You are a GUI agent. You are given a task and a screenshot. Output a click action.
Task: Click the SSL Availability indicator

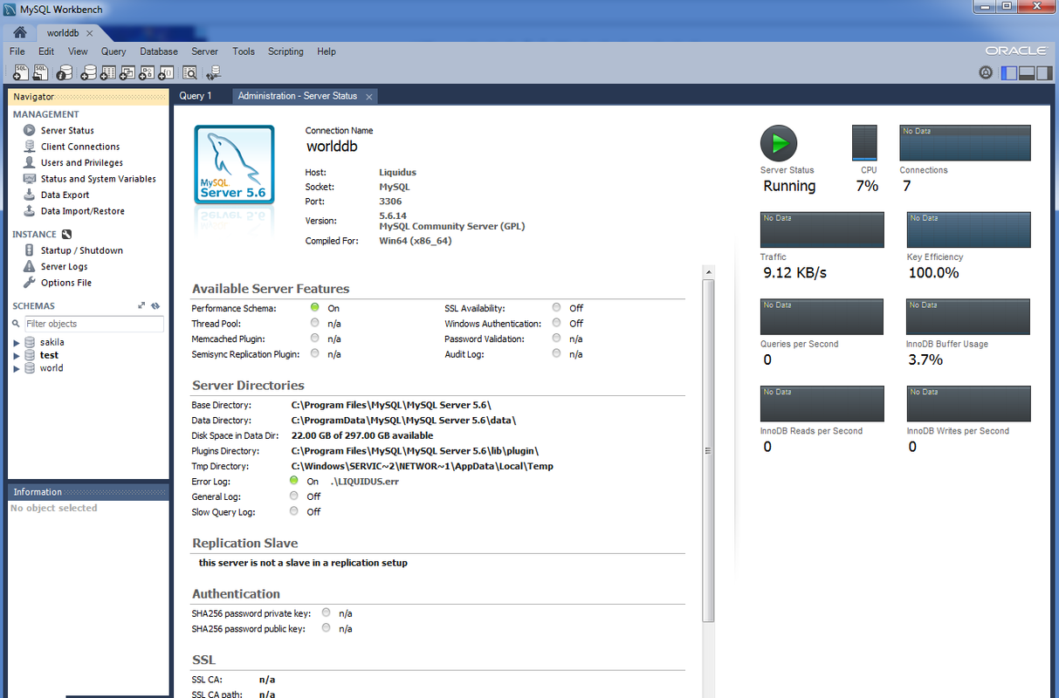coord(556,308)
